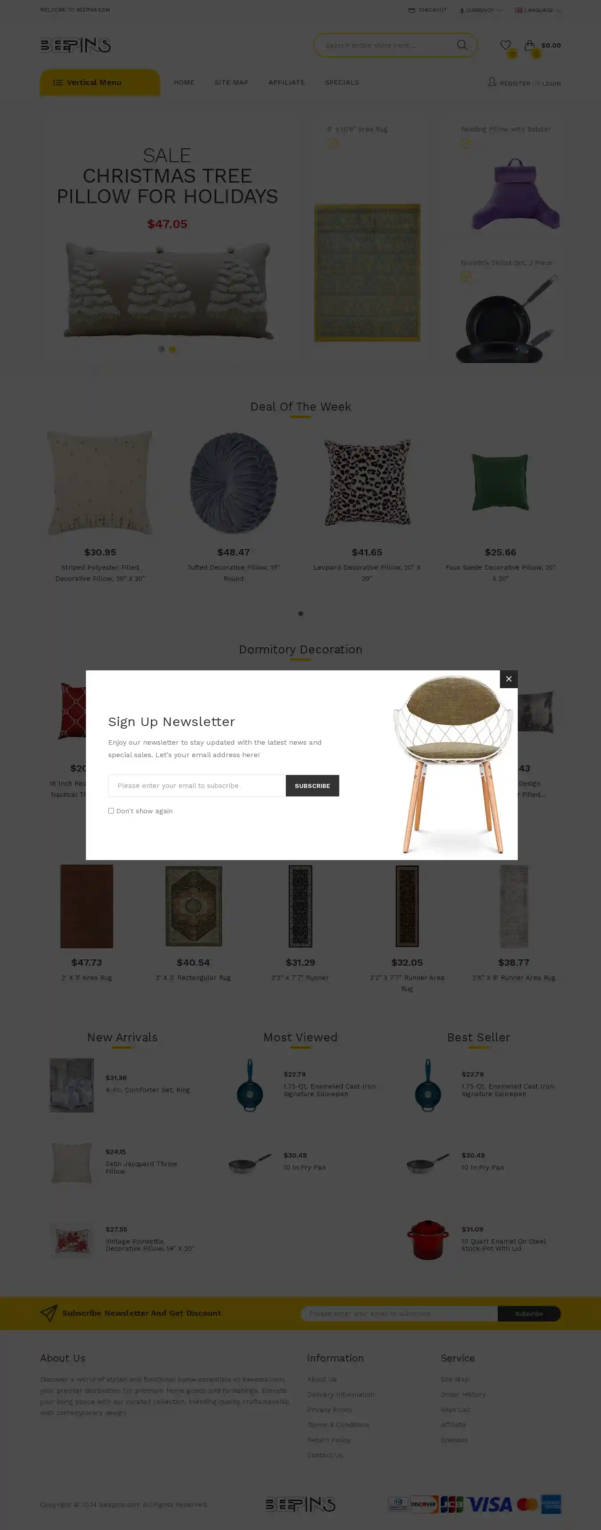Select the first banner slider dot
This screenshot has height=1530, width=601.
click(161, 349)
